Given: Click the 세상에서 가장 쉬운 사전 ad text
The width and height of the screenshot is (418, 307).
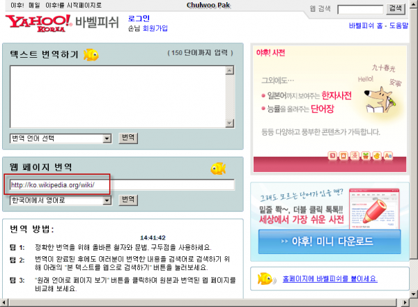Looking at the screenshot, I should point(302,219).
